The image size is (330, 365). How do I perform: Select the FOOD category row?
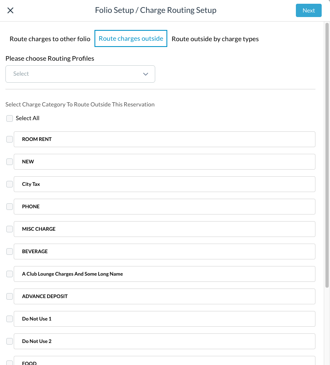164,360
